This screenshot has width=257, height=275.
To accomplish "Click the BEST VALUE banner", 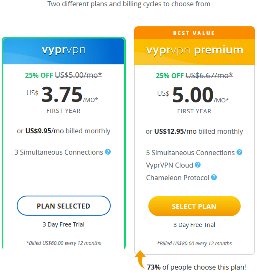I will click(194, 33).
